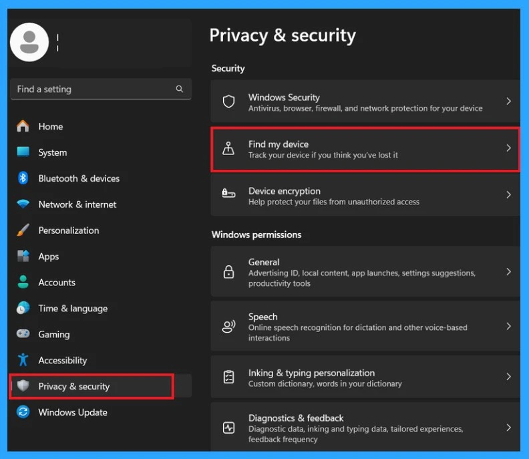Select Privacy & security label in sidebar
529x459 pixels.
point(74,386)
